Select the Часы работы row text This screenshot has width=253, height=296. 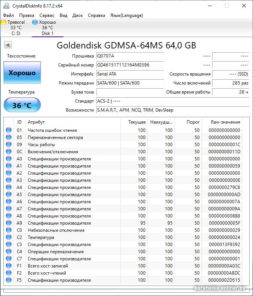click(x=41, y=145)
